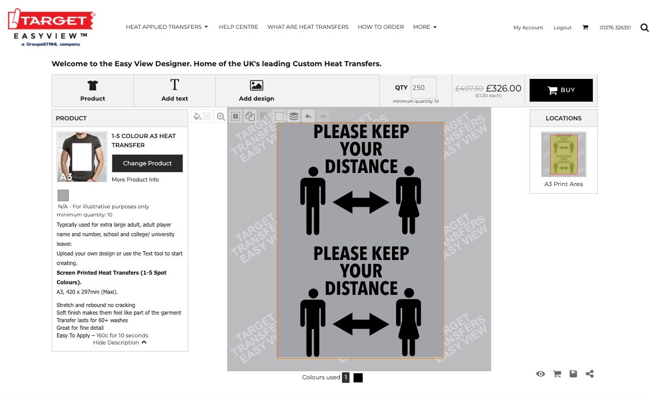Open the Help Centre menu item
Viewport: 650px width, 394px height.
coord(238,27)
